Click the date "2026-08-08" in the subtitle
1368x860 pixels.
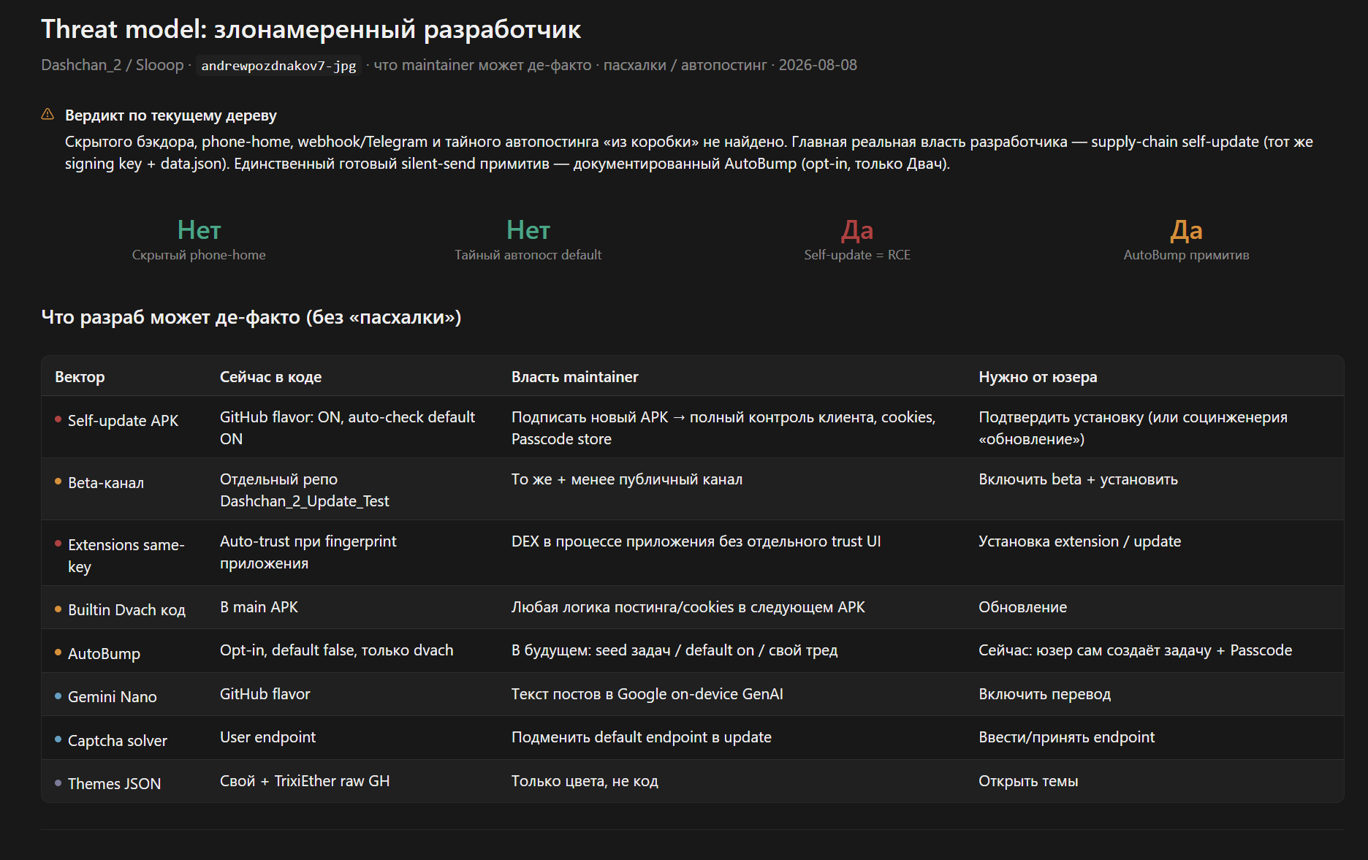(x=818, y=65)
